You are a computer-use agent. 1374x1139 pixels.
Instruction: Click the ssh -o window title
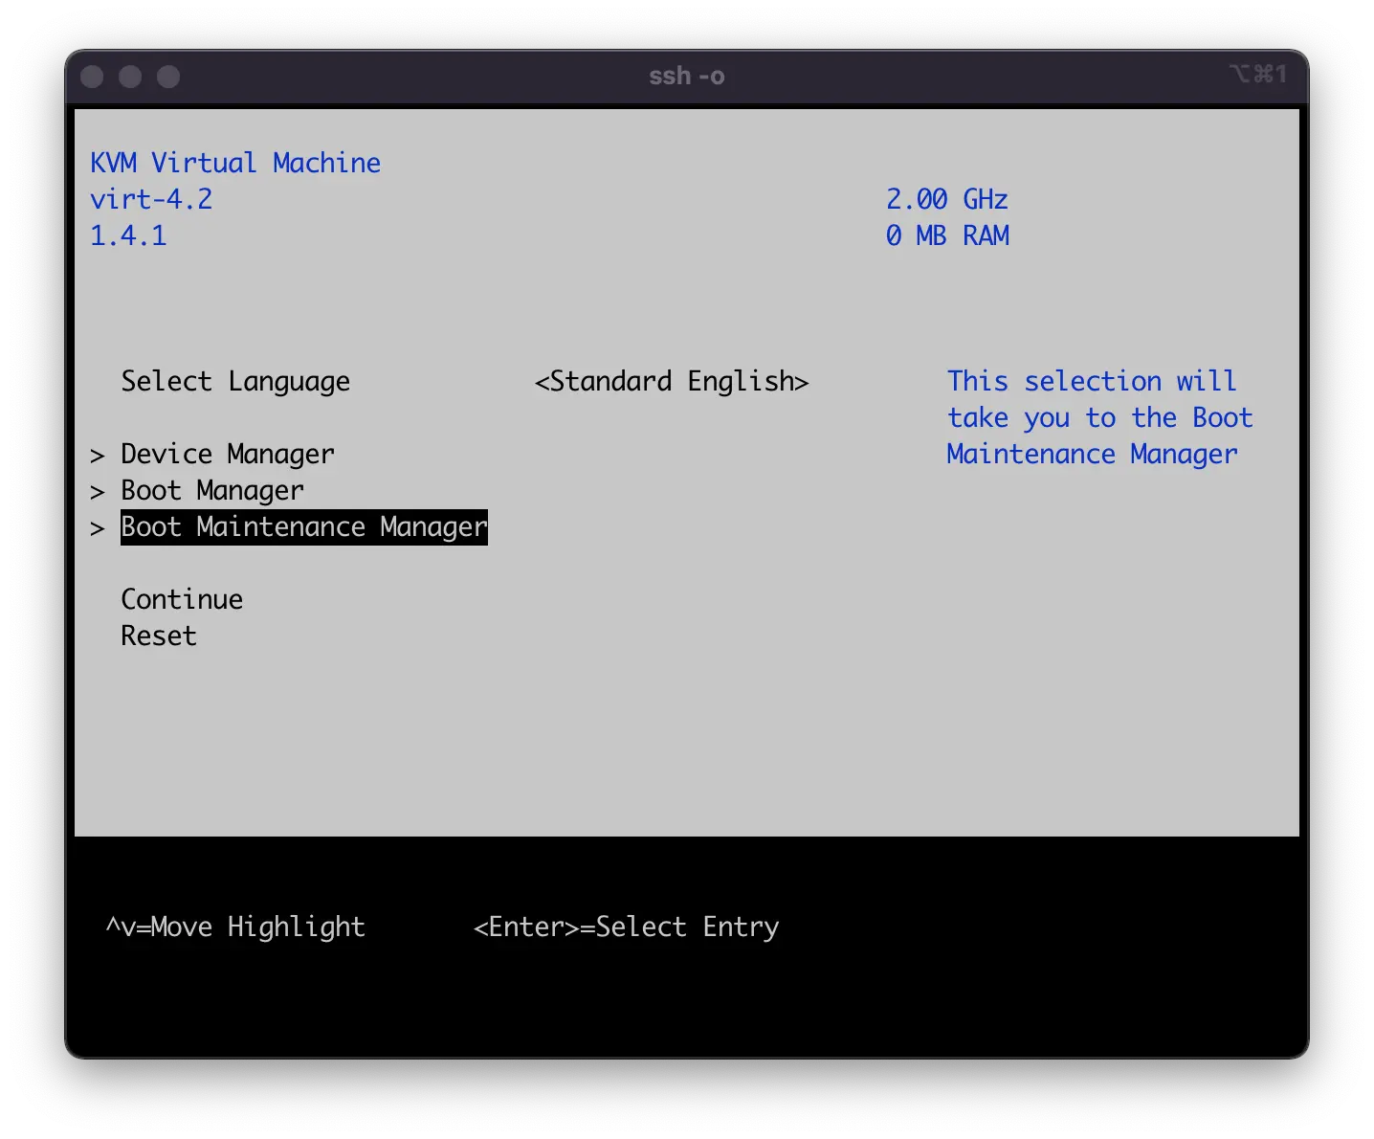(686, 77)
